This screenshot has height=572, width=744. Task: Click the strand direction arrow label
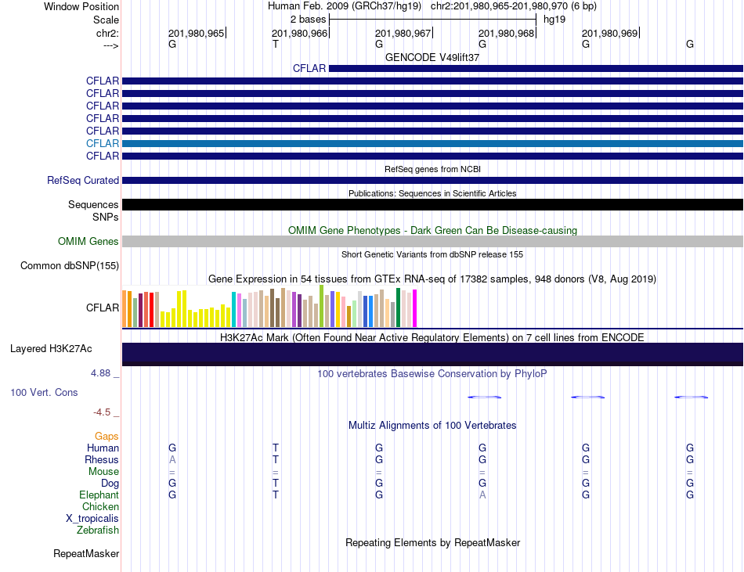pyautogui.click(x=111, y=45)
